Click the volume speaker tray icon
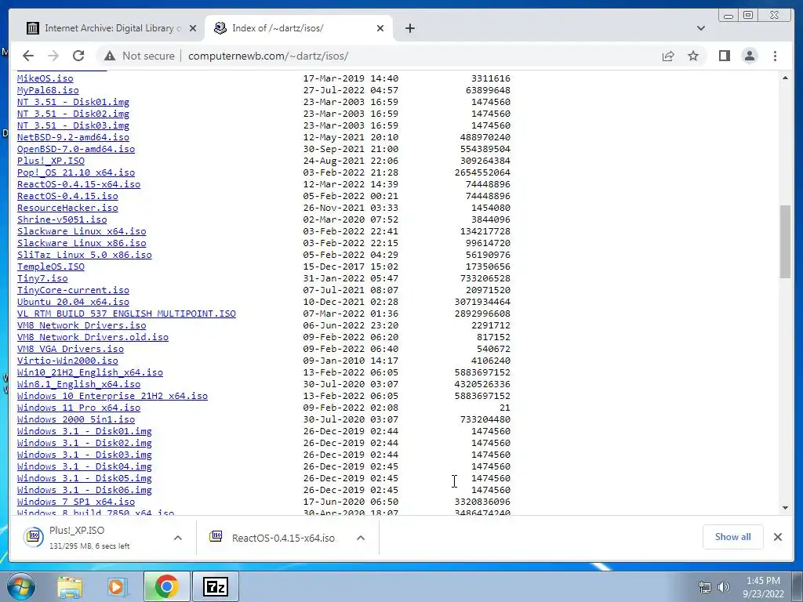Screen dimensions: 803x602 pos(723,586)
